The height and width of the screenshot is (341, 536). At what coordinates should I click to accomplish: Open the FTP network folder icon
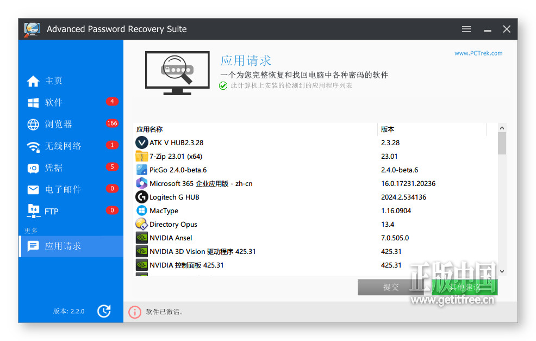(x=33, y=211)
